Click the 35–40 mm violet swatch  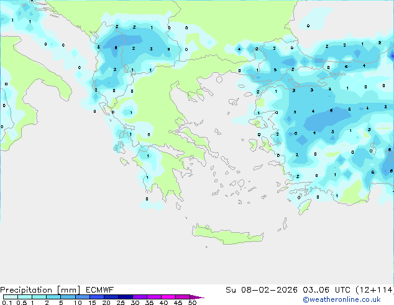pyautogui.click(x=154, y=297)
